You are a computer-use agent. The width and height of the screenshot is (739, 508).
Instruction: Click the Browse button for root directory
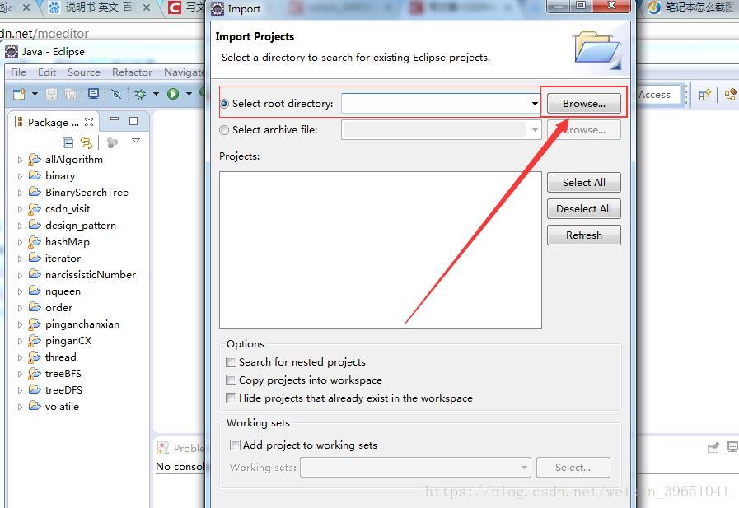click(x=584, y=104)
